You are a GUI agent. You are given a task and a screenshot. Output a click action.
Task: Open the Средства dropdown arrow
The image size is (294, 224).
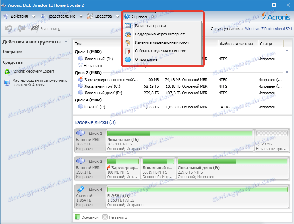click(117, 16)
